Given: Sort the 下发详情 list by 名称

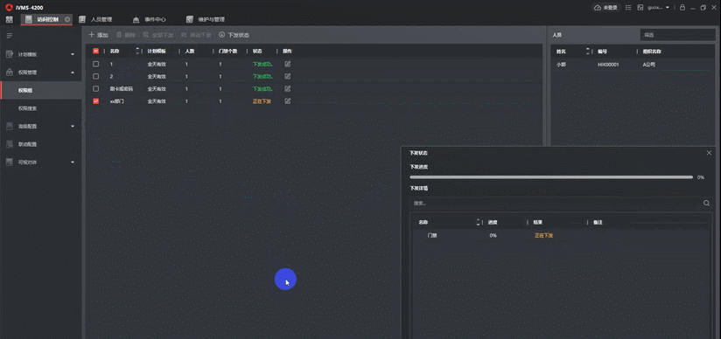Looking at the screenshot, I should tap(479, 222).
